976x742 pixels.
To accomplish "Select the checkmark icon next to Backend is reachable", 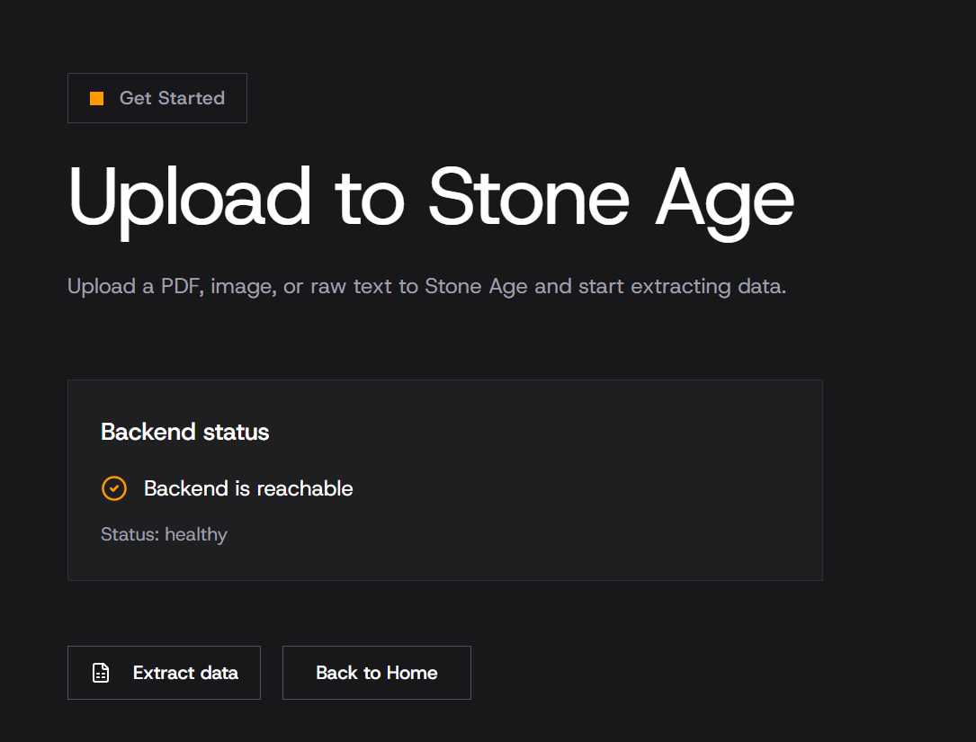I will (x=113, y=488).
